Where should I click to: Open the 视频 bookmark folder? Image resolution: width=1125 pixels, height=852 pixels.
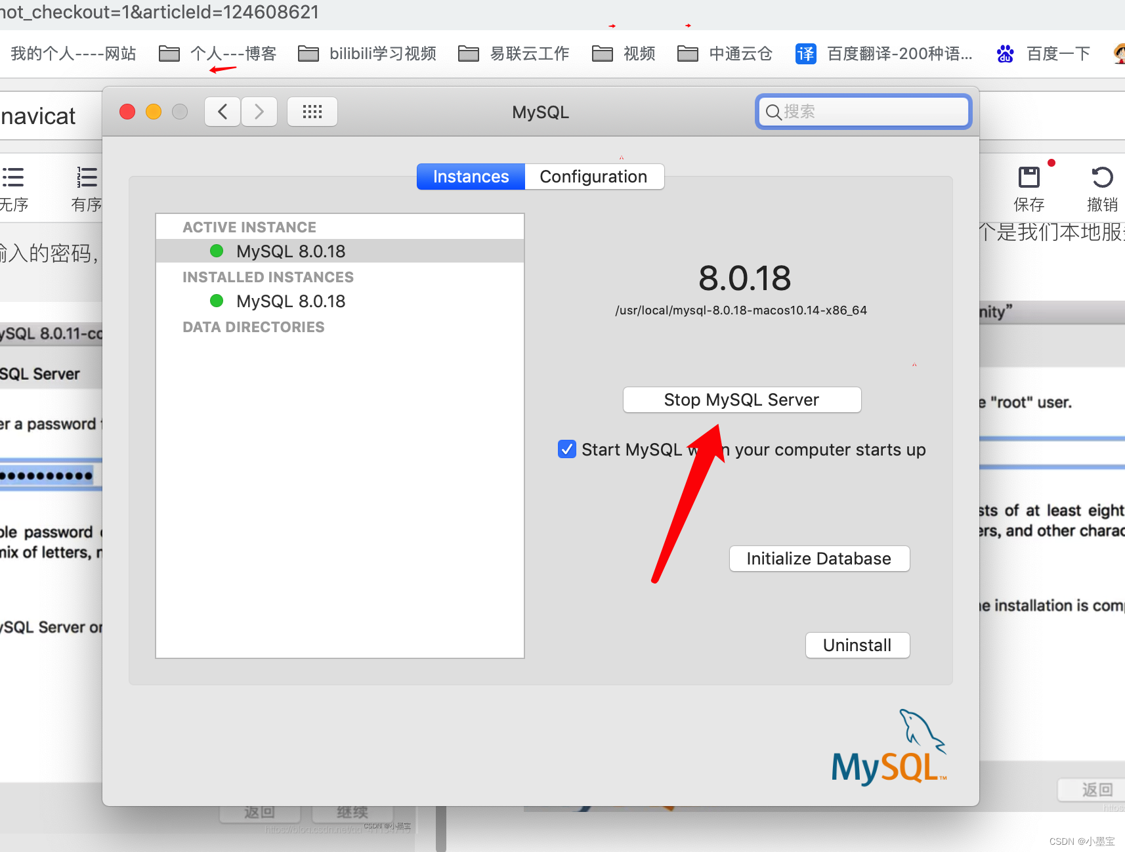click(624, 54)
